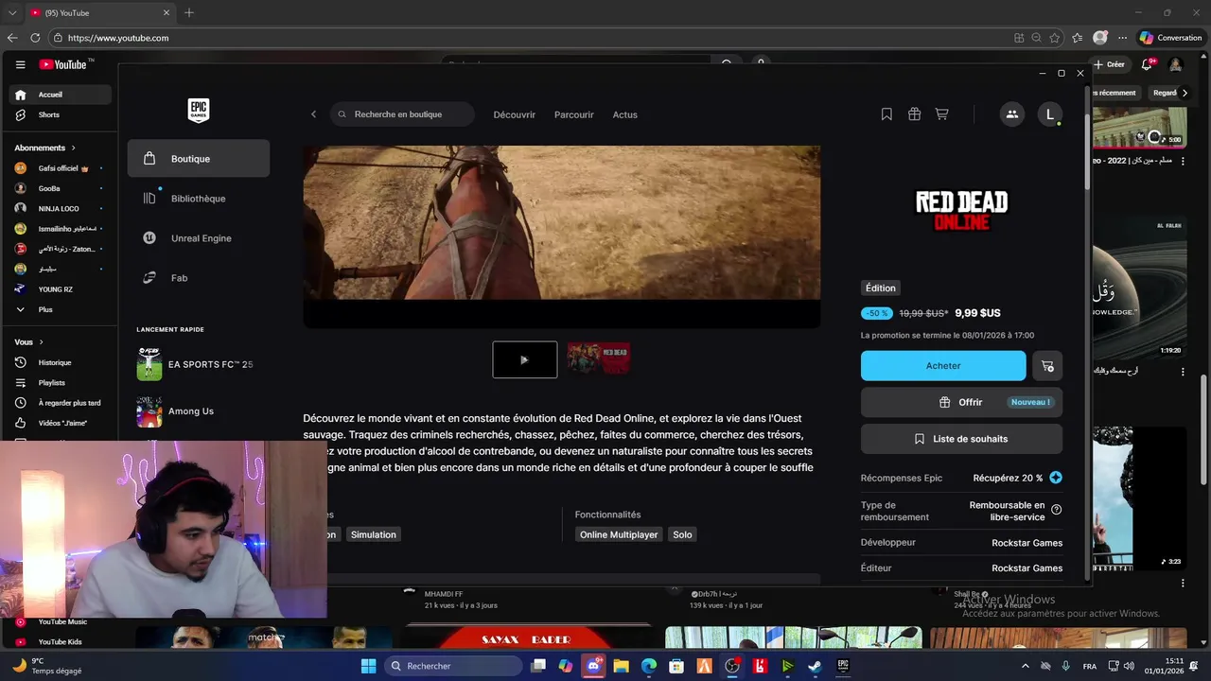Open Discord from the taskbar

(x=593, y=666)
